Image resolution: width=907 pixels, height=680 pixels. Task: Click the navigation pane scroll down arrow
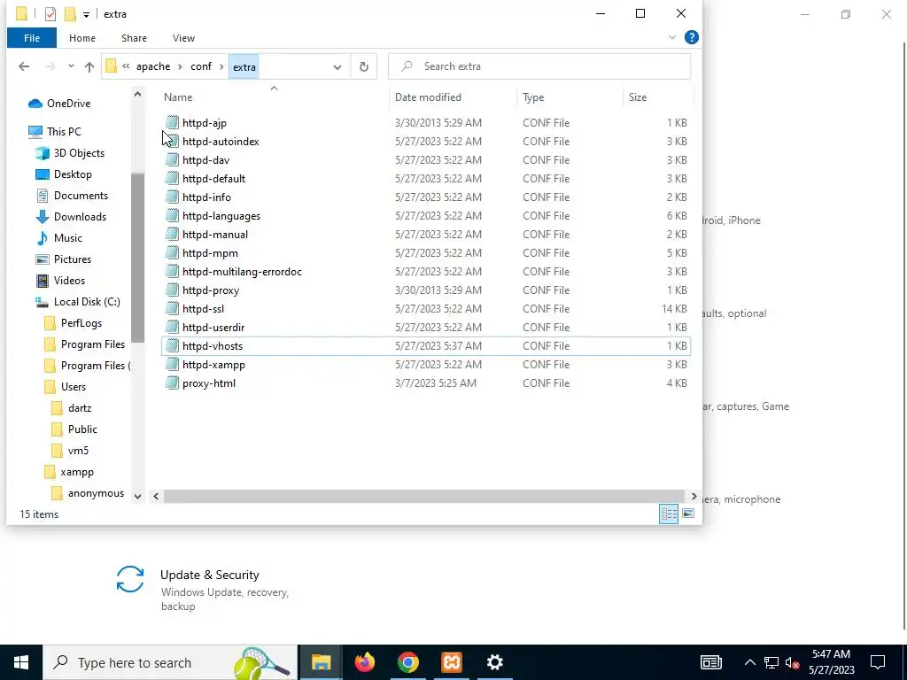[x=137, y=496]
